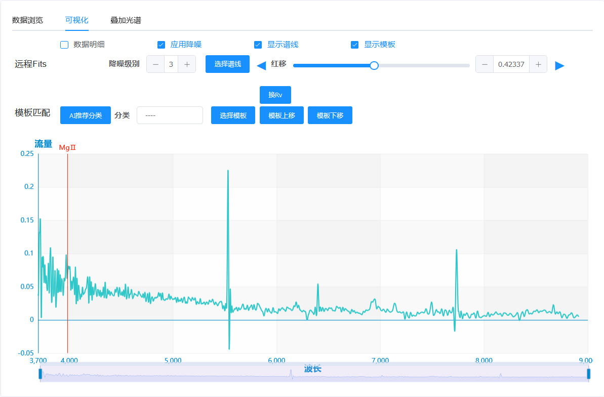Click the right blue arrow after redshift value
This screenshot has height=397, width=604.
coord(559,65)
